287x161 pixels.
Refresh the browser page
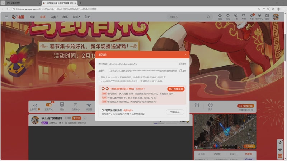tap(8, 9)
